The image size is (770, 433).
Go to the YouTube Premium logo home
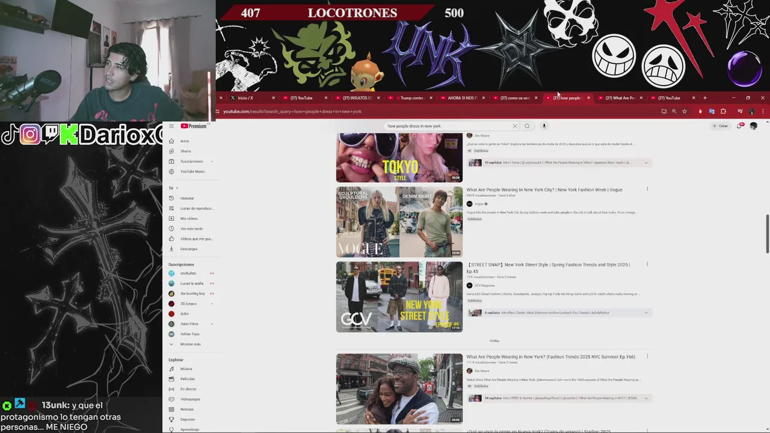[194, 126]
